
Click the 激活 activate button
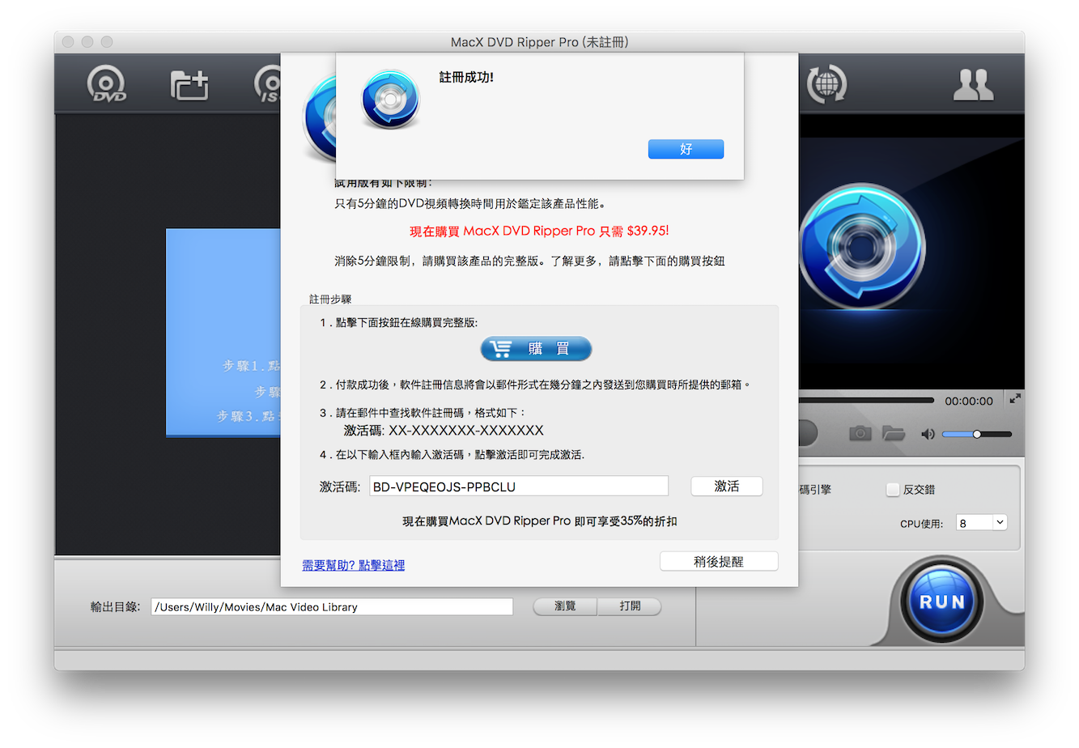(726, 486)
